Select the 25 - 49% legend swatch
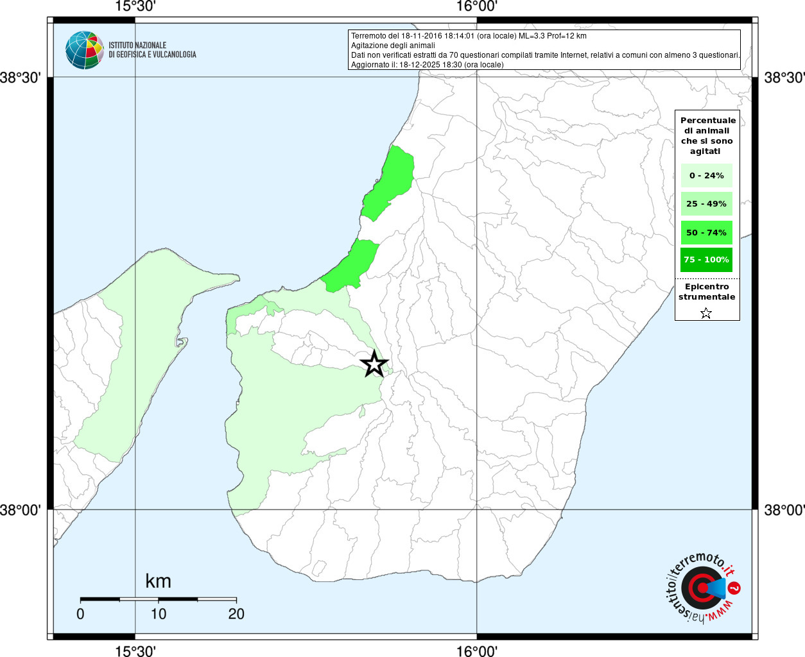 [x=706, y=203]
